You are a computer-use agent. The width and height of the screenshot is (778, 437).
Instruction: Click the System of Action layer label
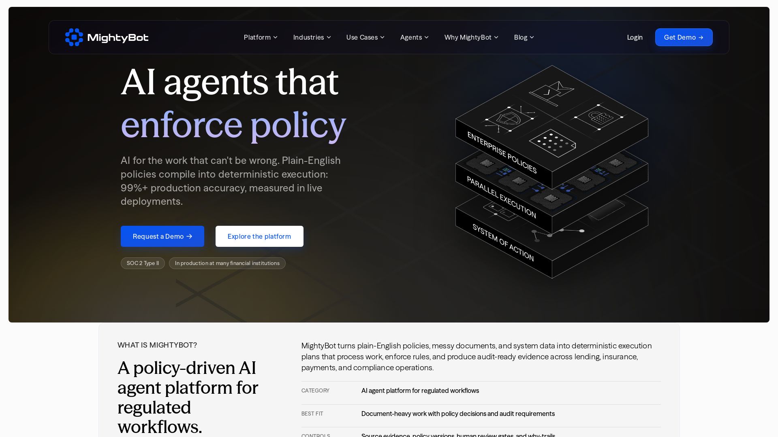click(503, 242)
